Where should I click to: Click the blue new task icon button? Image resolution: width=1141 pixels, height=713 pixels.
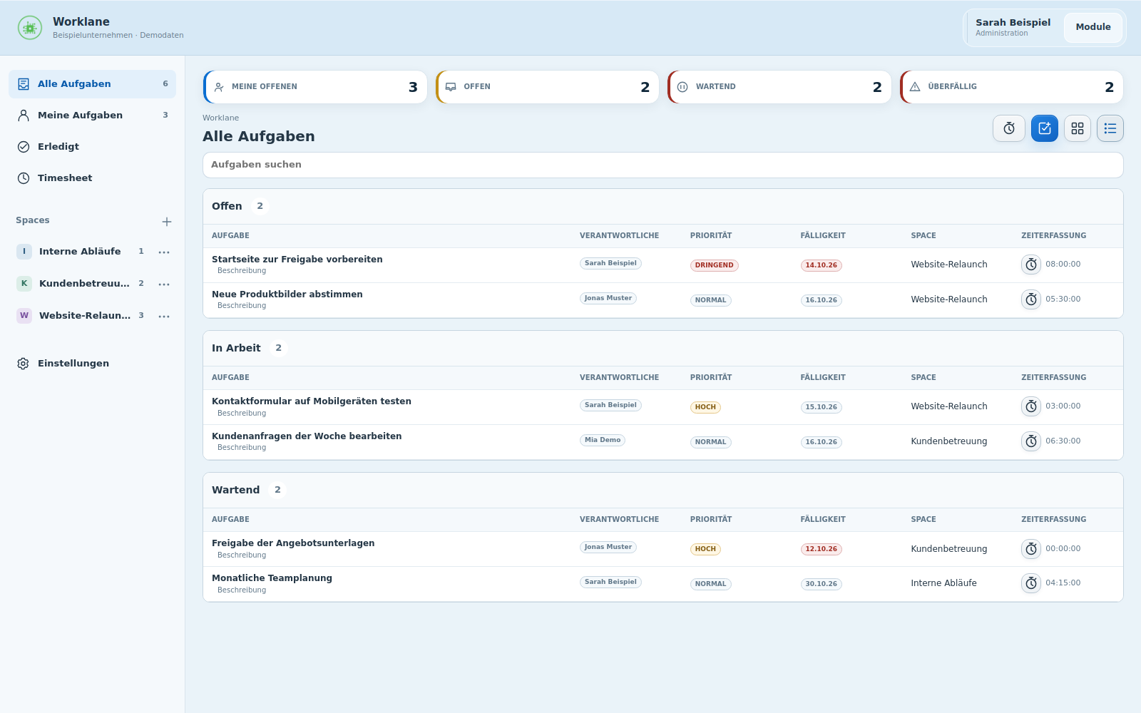[1045, 128]
